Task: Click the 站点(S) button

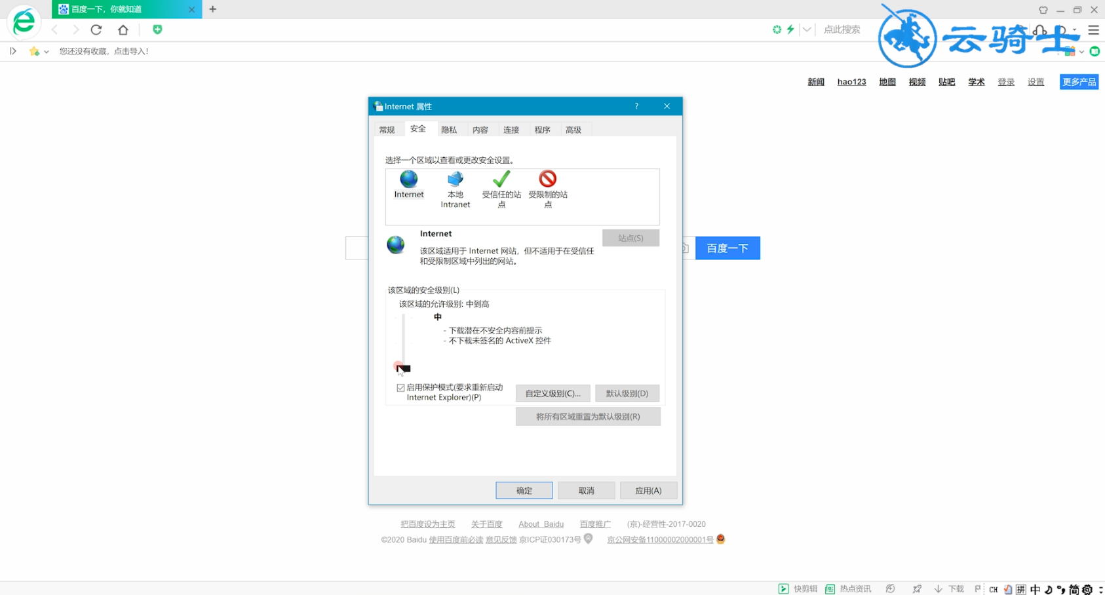Action: tap(630, 238)
